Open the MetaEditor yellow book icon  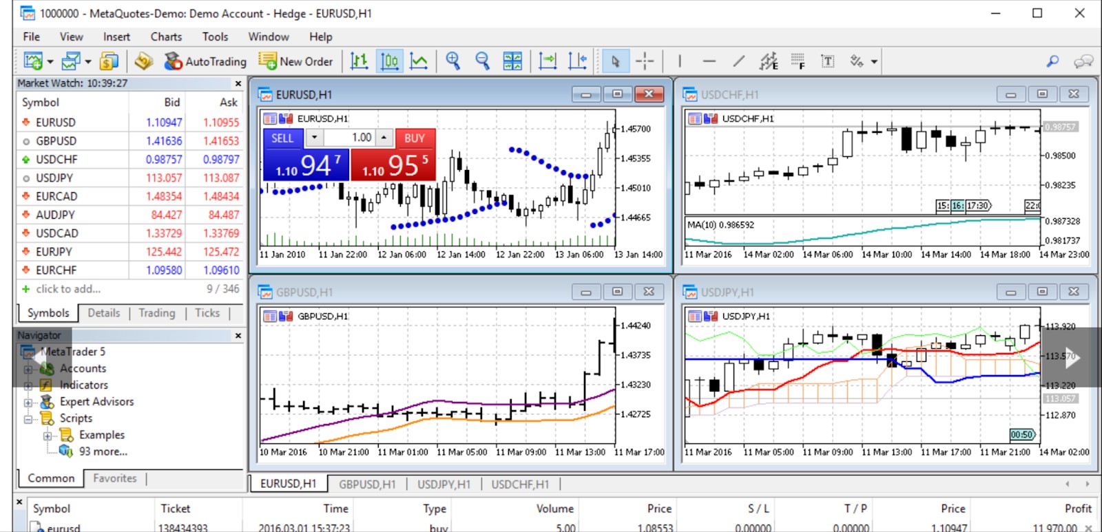pos(143,61)
